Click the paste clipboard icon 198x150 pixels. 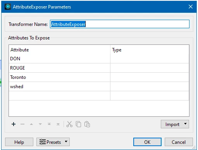[87, 124]
